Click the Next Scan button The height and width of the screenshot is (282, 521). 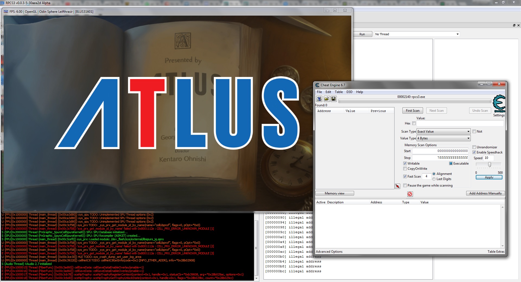437,111
